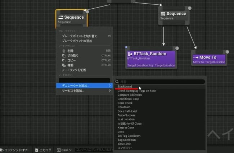Select Cone Check from decorator list
Viewport: 234px width, 153px height.
tap(125, 103)
